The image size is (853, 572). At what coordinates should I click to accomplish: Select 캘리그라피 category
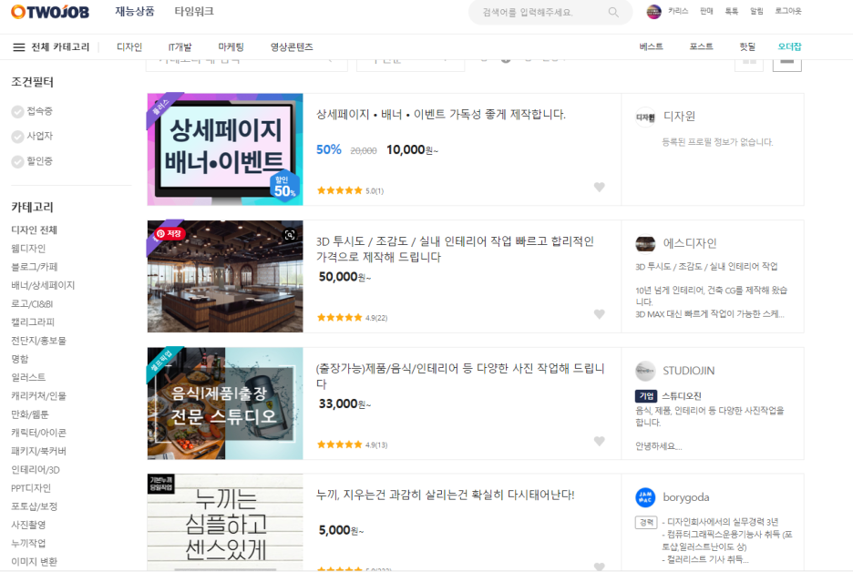[33, 322]
